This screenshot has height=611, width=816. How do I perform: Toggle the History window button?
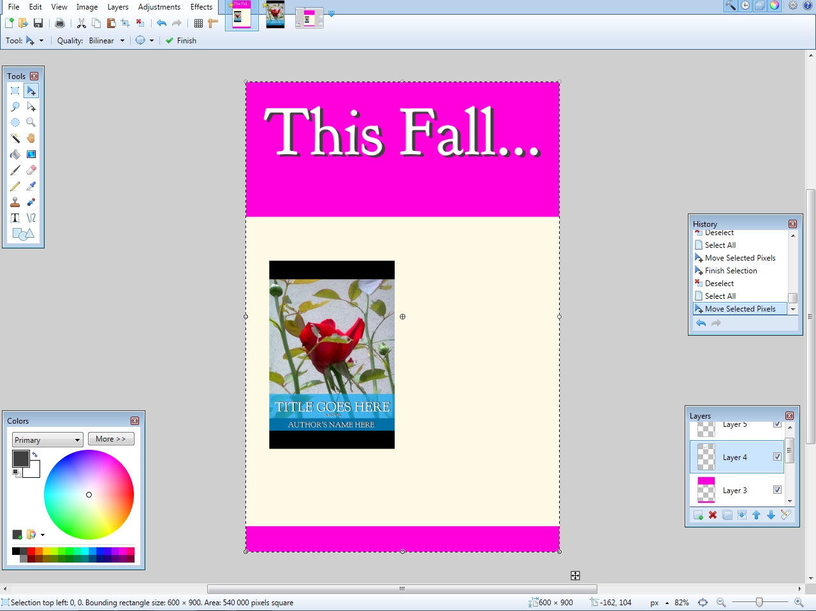[745, 6]
